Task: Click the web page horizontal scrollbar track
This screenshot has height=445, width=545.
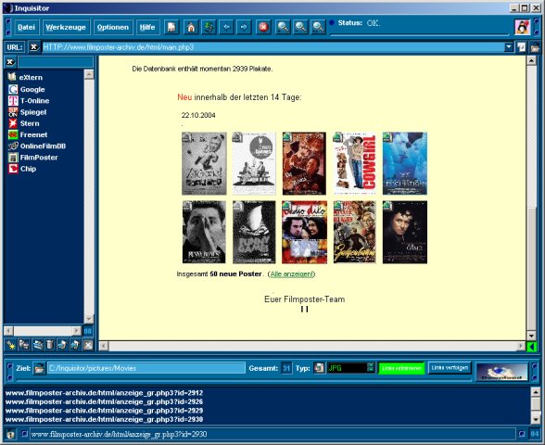Action: point(312,346)
